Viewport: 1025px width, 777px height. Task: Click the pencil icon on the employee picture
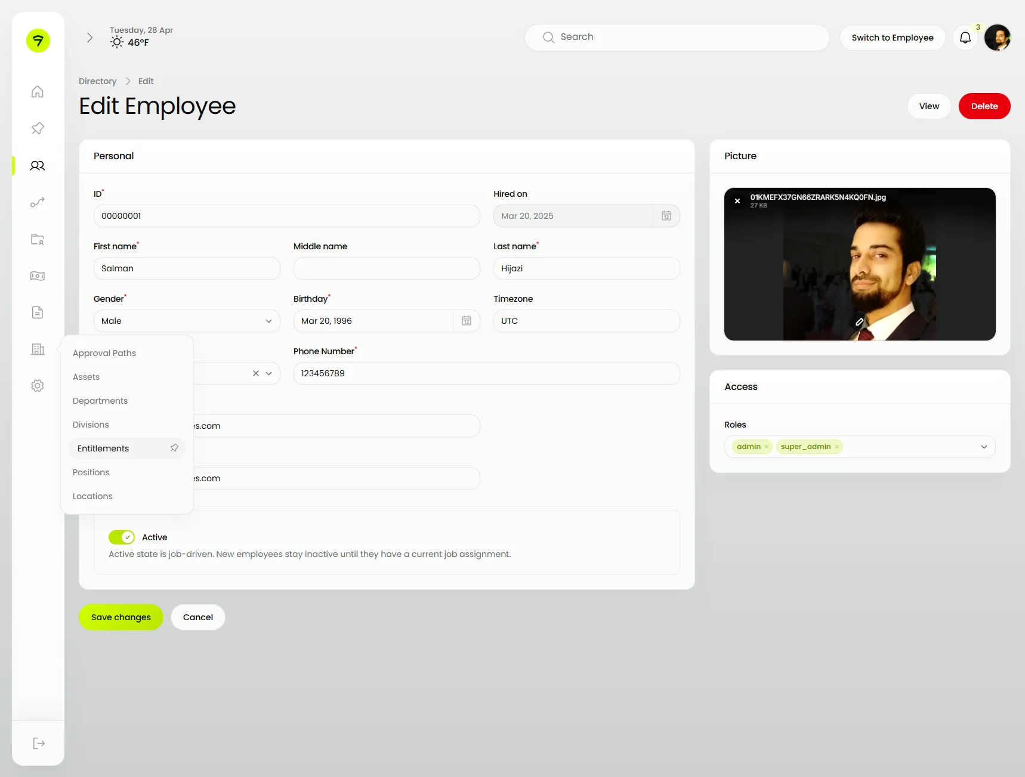point(859,322)
